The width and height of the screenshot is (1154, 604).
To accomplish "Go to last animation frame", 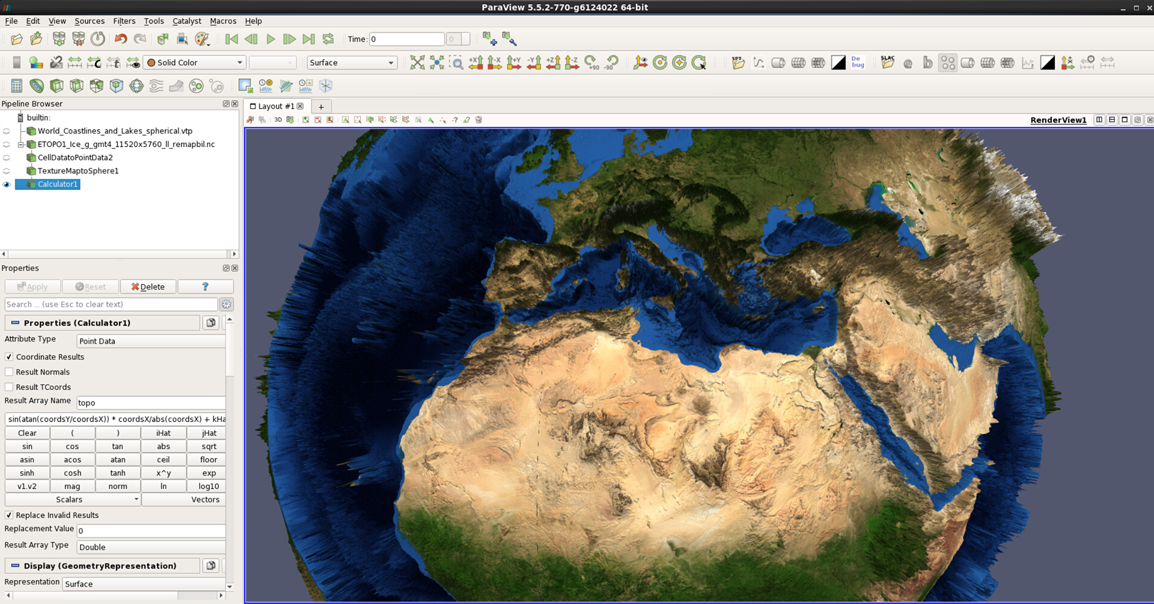I will 308,39.
